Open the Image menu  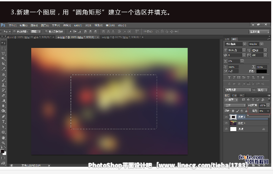(34, 25)
